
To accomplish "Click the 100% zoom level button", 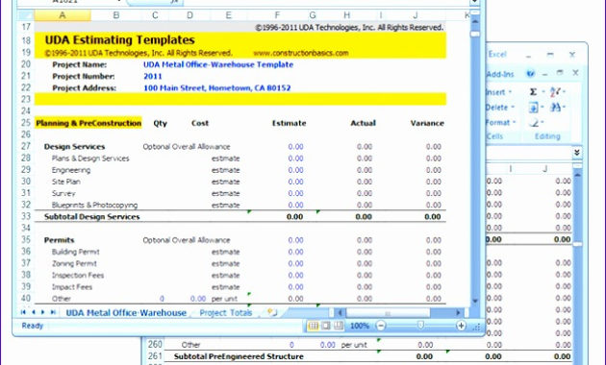I will click(360, 326).
